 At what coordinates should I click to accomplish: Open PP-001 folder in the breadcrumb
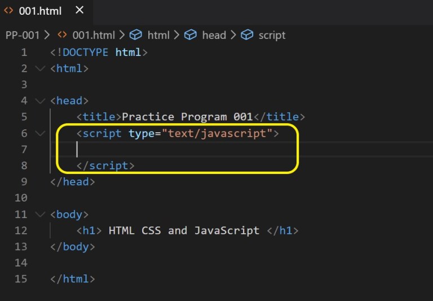(23, 35)
